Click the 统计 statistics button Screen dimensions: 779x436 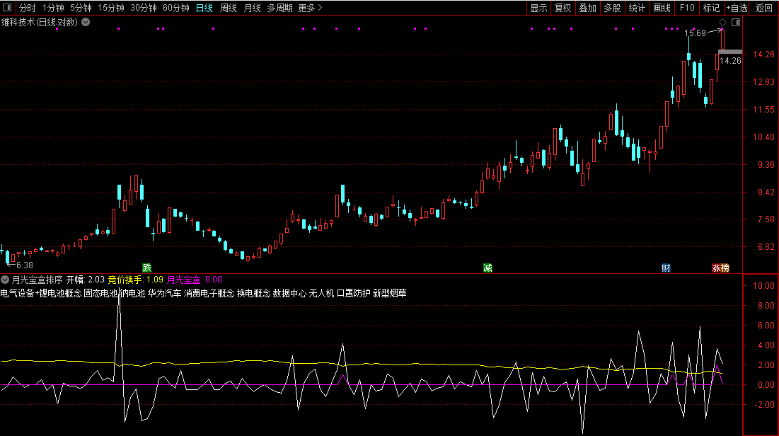637,8
